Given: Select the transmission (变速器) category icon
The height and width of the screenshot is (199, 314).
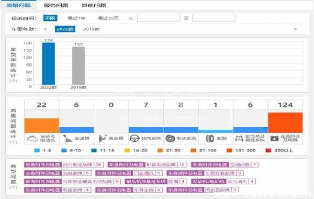Looking at the screenshot, I should [68, 138].
